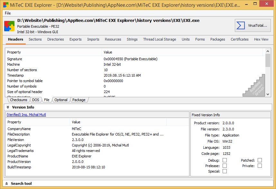Select the CompanyName row
Viewport: 276px width, 189px height.
(97, 129)
